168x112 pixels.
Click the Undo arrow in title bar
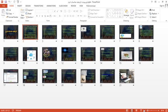click(x=10, y=2)
